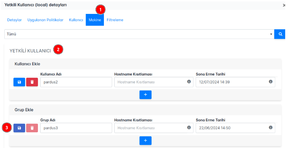This screenshot has width=292, height=148.
Task: Click the Grup Ekle panel header
Action: coord(145,110)
